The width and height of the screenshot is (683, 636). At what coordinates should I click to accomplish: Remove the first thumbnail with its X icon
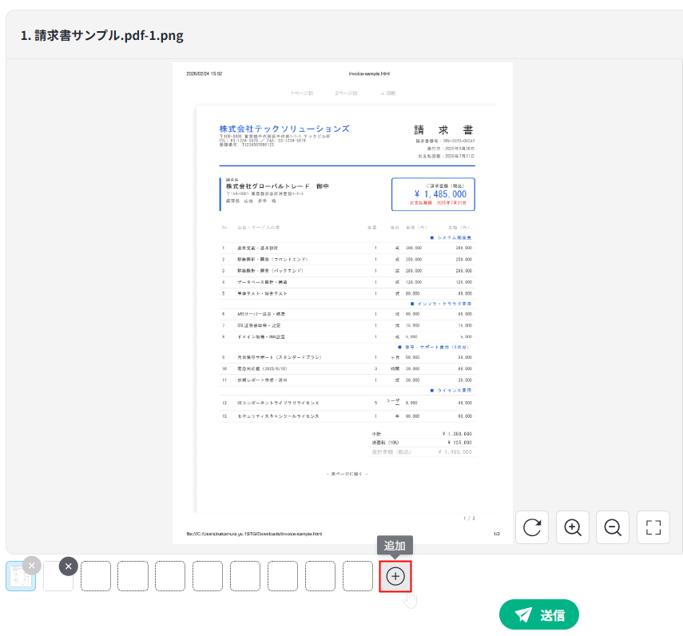tap(31, 566)
